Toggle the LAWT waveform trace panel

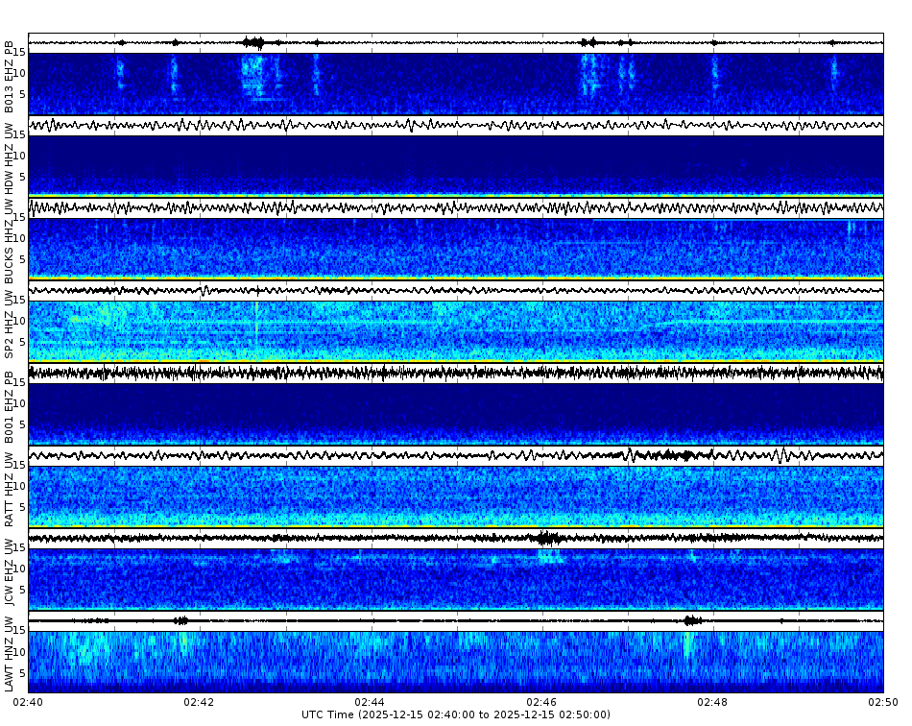456,622
